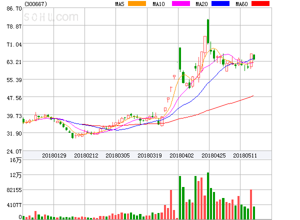
Task: Click the 20180511 date label
Action: (245, 155)
